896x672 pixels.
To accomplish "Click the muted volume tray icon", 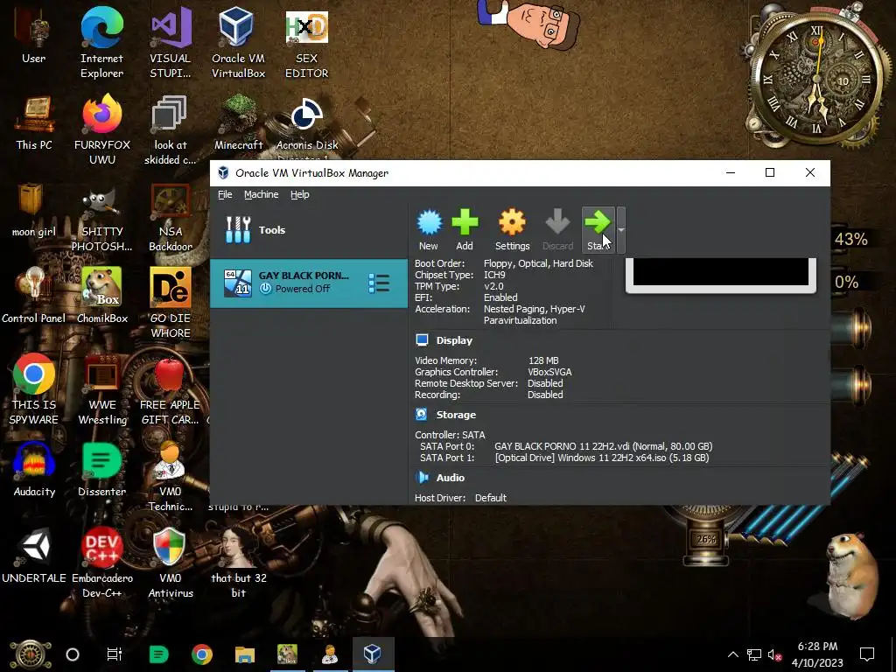I will [x=774, y=654].
